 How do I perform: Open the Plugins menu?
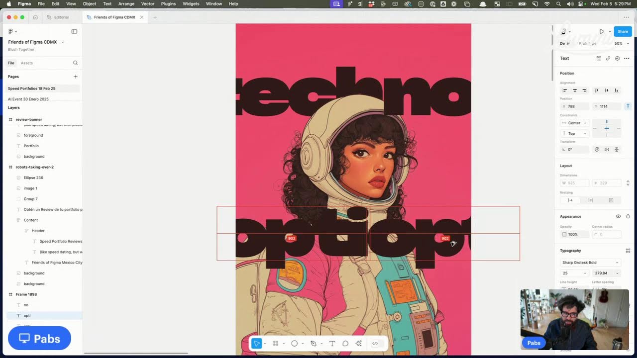pos(168,3)
